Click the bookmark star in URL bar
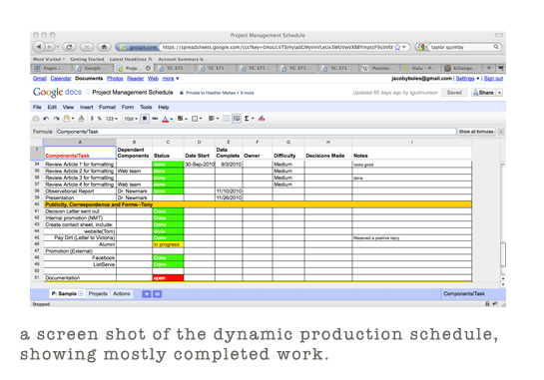 click(397, 47)
